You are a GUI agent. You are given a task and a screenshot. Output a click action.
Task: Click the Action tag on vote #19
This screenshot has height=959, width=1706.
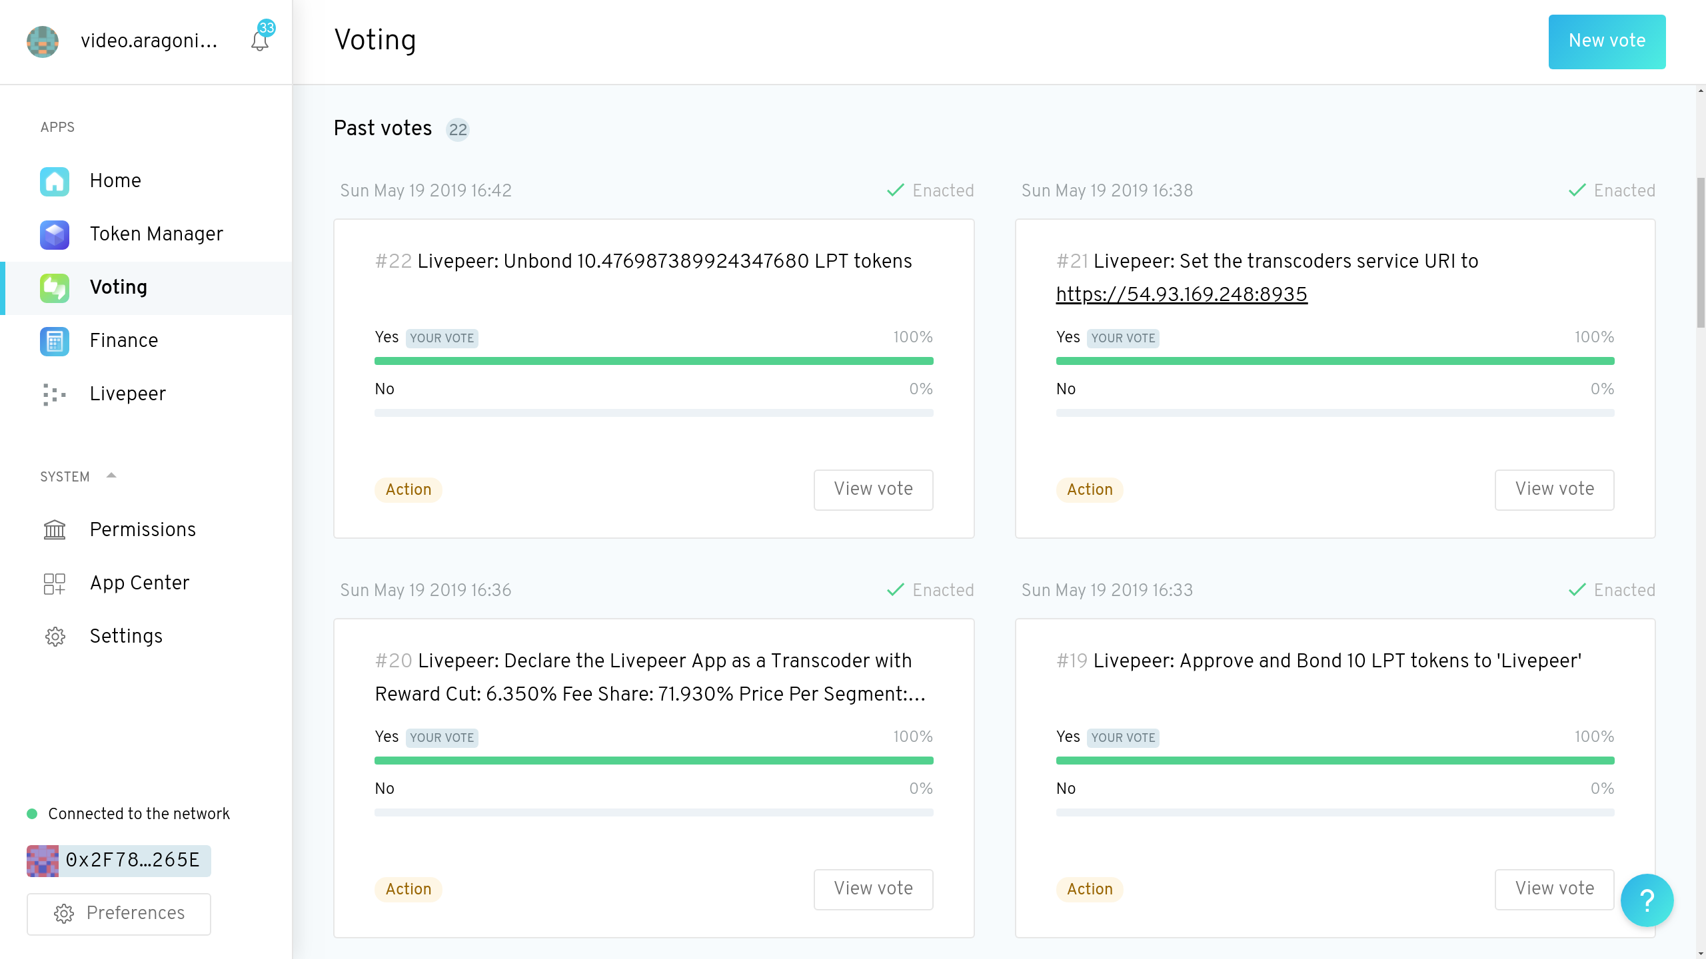pos(1090,889)
